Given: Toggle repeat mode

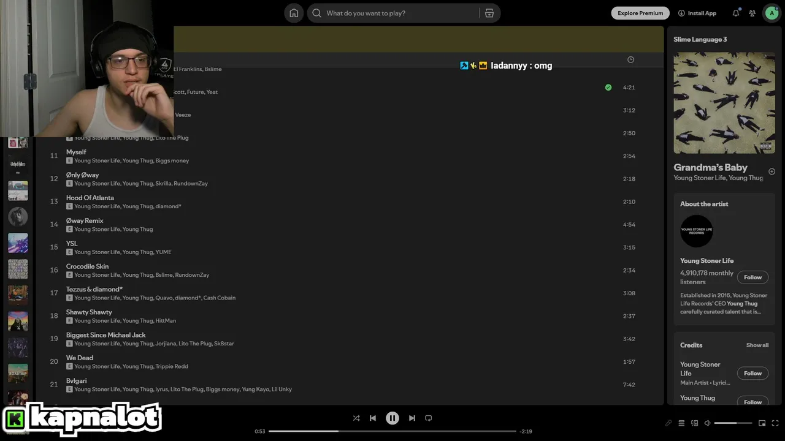Looking at the screenshot, I should 429,418.
